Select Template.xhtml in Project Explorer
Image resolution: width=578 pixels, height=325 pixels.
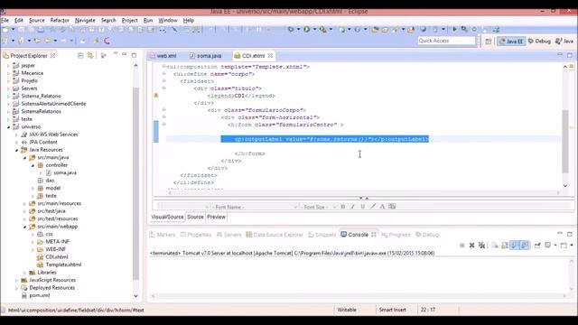point(63,265)
